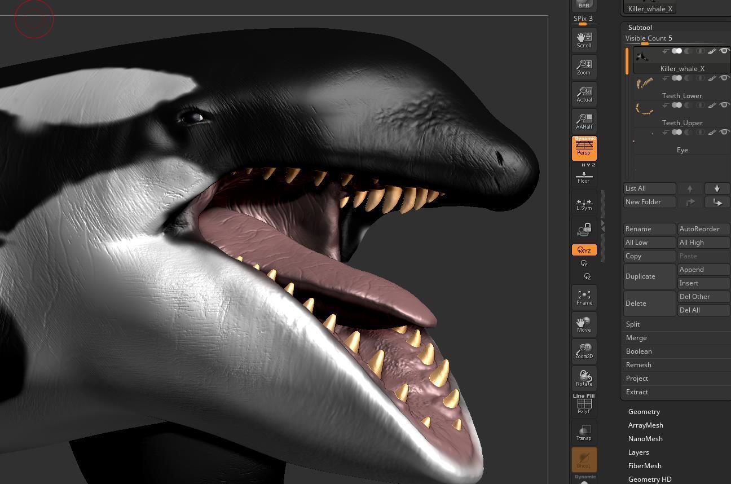This screenshot has height=484, width=731.
Task: Click the Killer_whale_X polypaint brush icon
Action: 712,51
